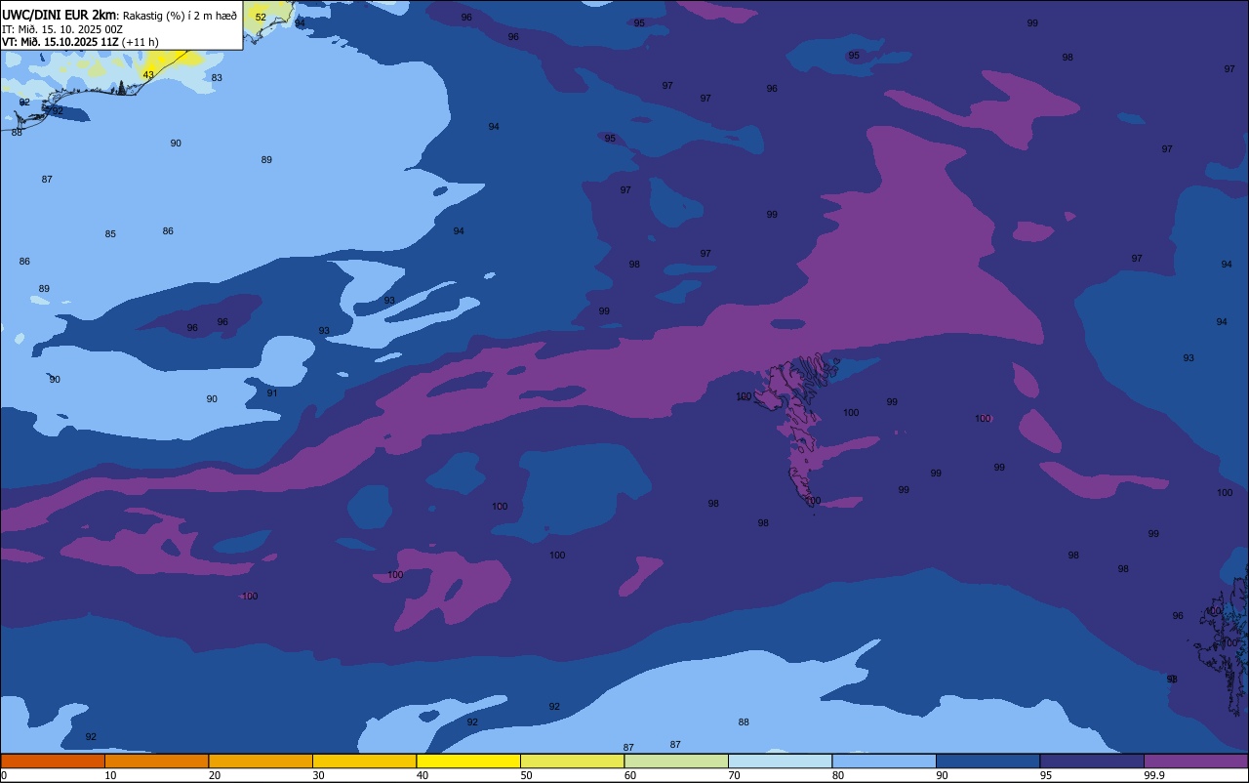Click the "52" humidity value on the map

(261, 18)
